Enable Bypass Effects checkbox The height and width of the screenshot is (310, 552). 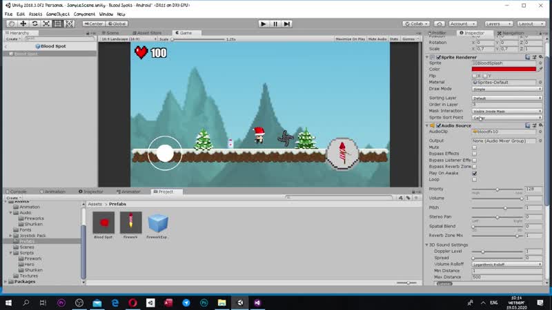point(474,154)
